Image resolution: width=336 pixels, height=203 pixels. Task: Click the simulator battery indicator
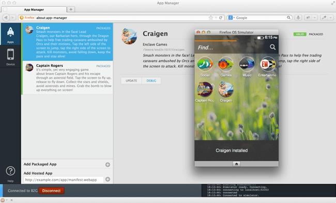click(260, 38)
